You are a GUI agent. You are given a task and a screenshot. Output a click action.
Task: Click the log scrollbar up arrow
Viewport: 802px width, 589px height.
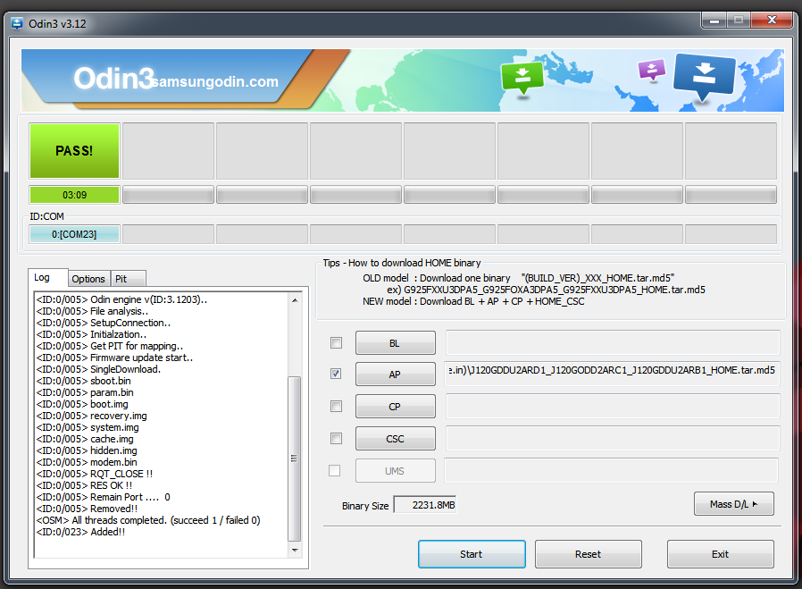click(x=295, y=300)
